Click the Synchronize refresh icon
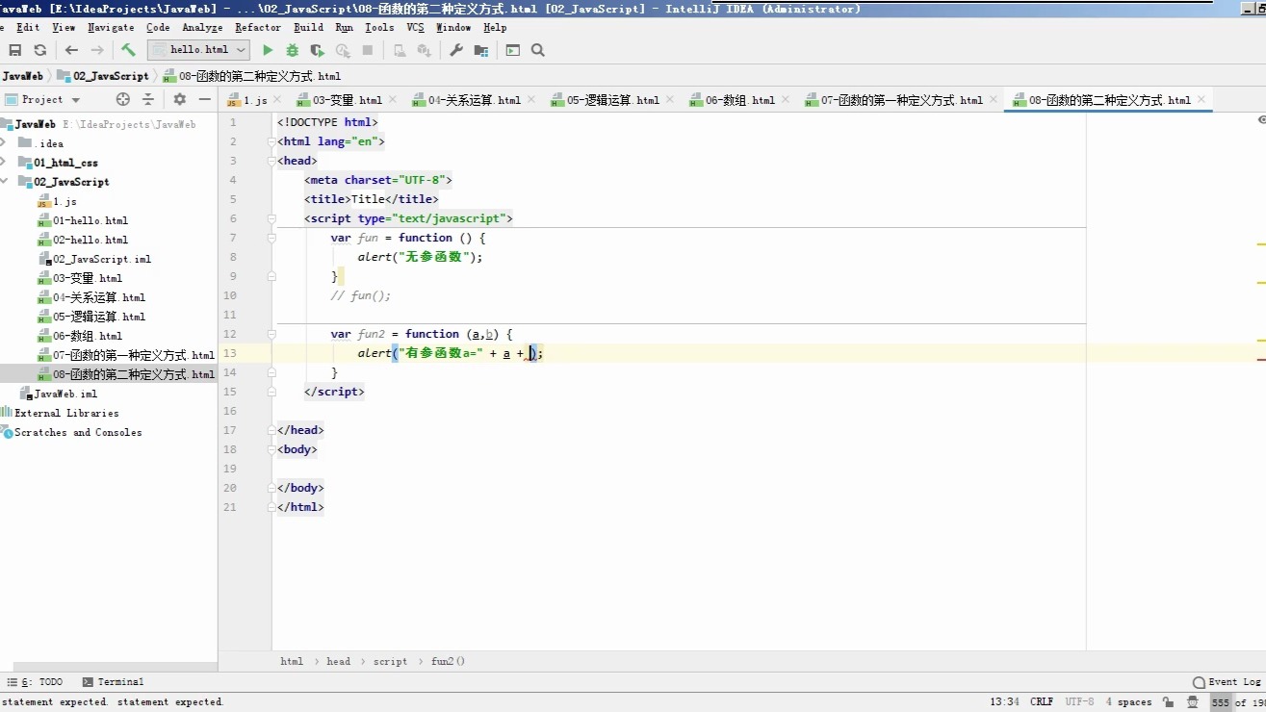Viewport: 1266px width, 712px height. coord(39,50)
